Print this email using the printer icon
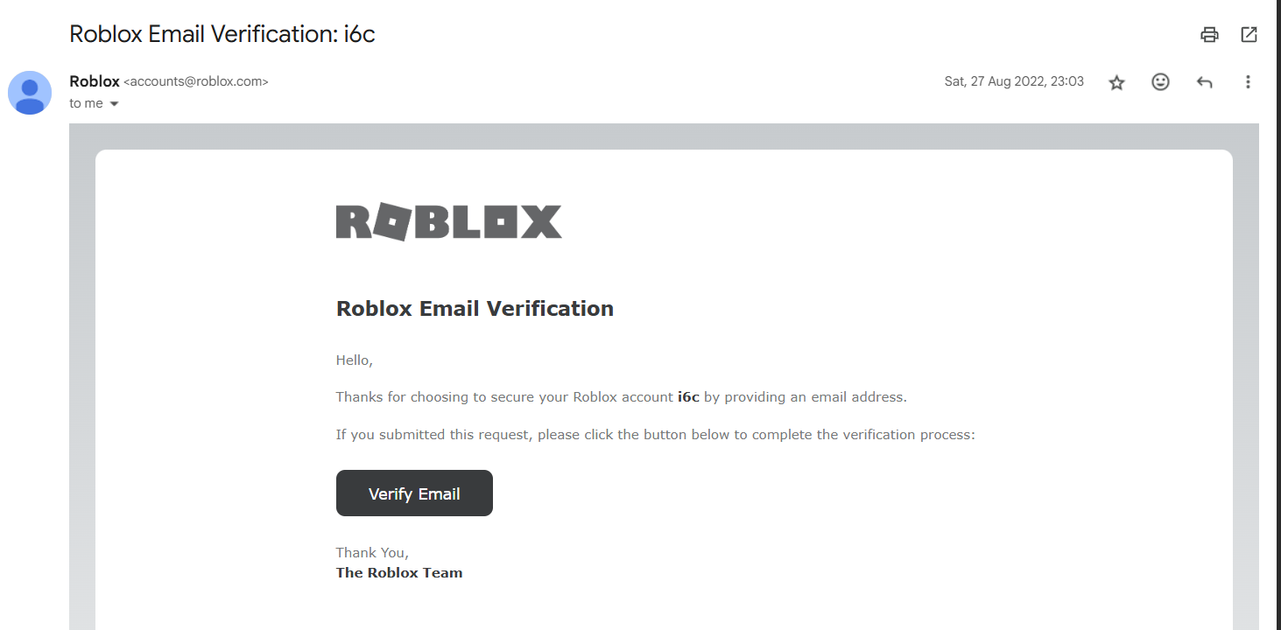 point(1209,35)
